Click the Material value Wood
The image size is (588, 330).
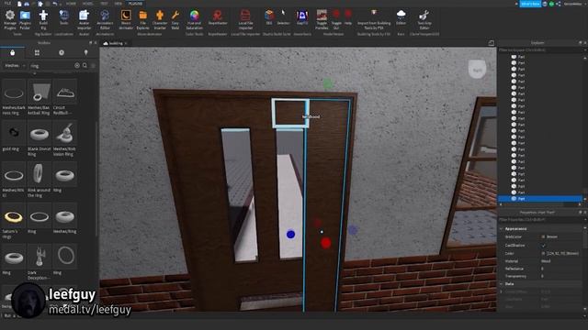(546, 261)
